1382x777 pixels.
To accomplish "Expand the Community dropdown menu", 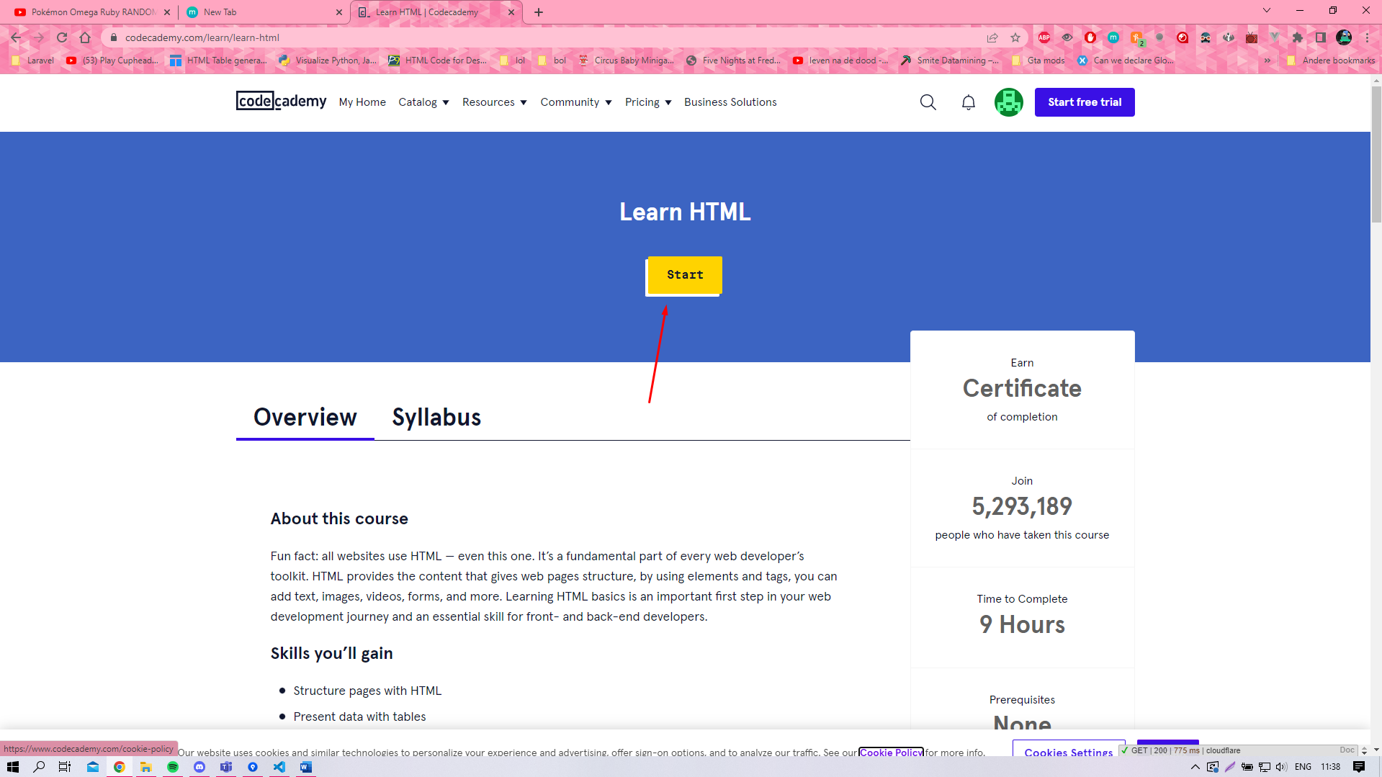I will point(576,102).
